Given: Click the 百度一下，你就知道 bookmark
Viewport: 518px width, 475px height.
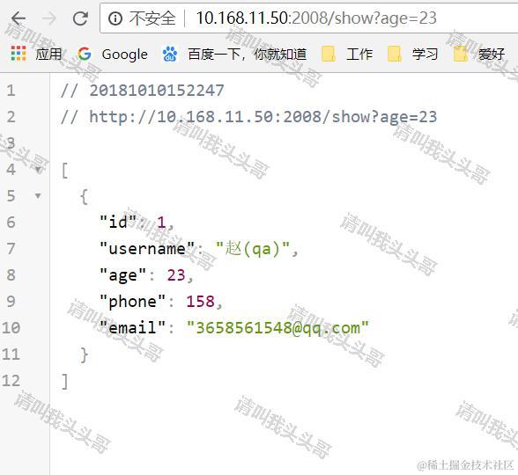Looking at the screenshot, I should click(x=247, y=55).
